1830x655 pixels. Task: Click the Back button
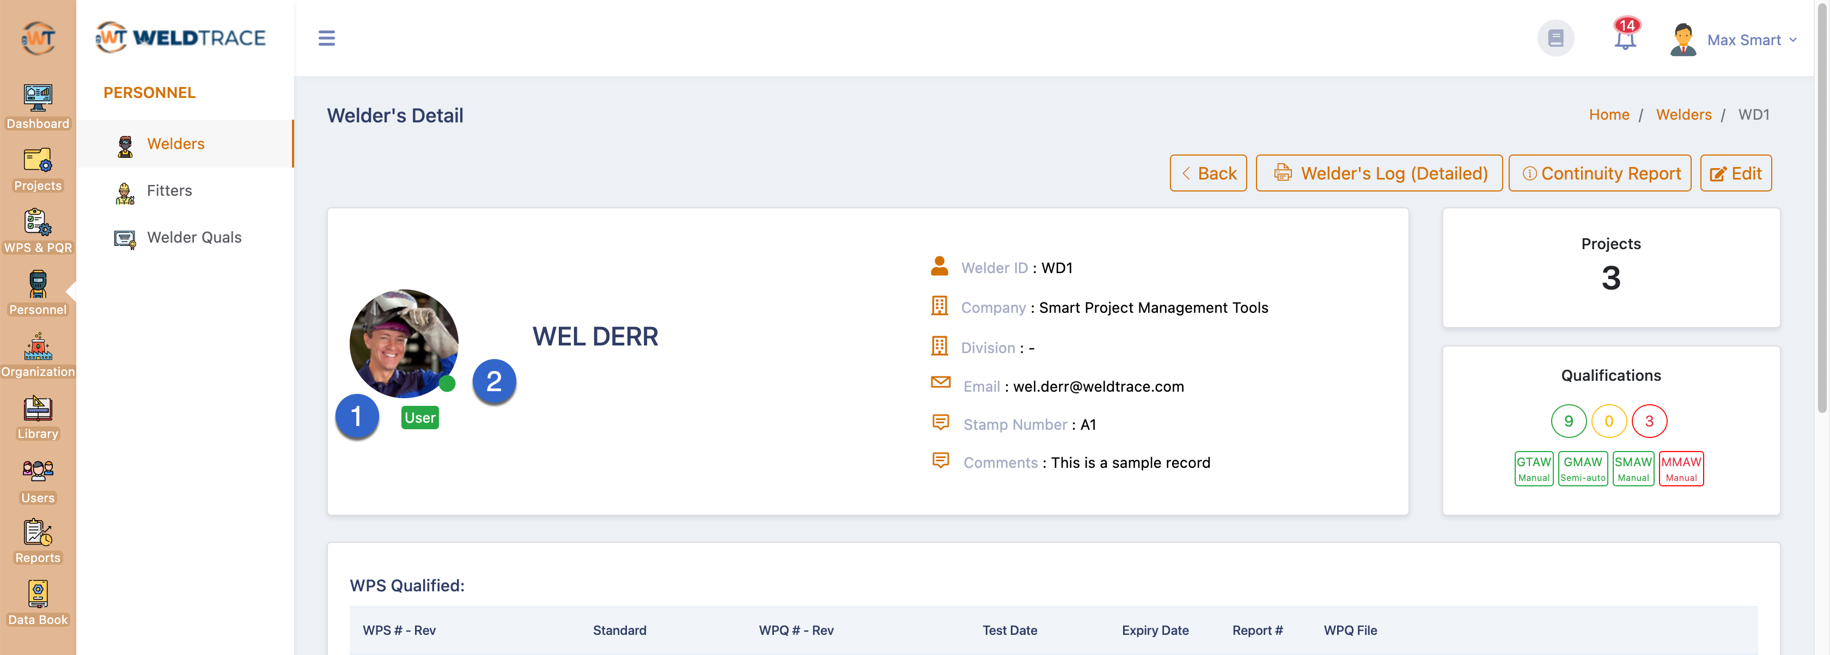1207,173
